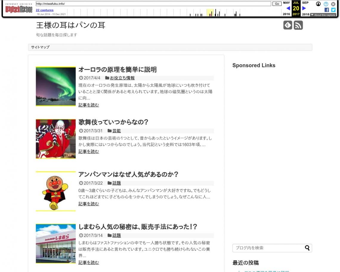Open article title 歌舞伎っていつからなの？

[x=113, y=122]
